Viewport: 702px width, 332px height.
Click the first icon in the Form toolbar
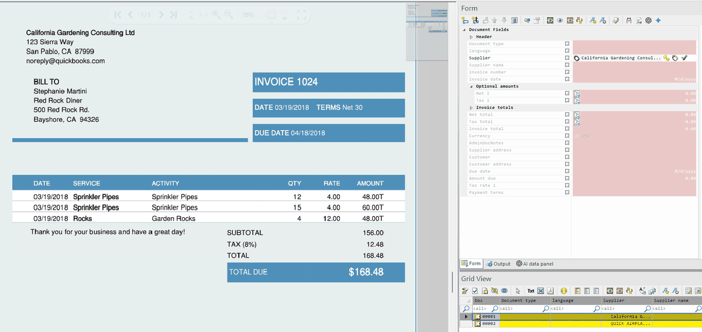click(x=465, y=20)
